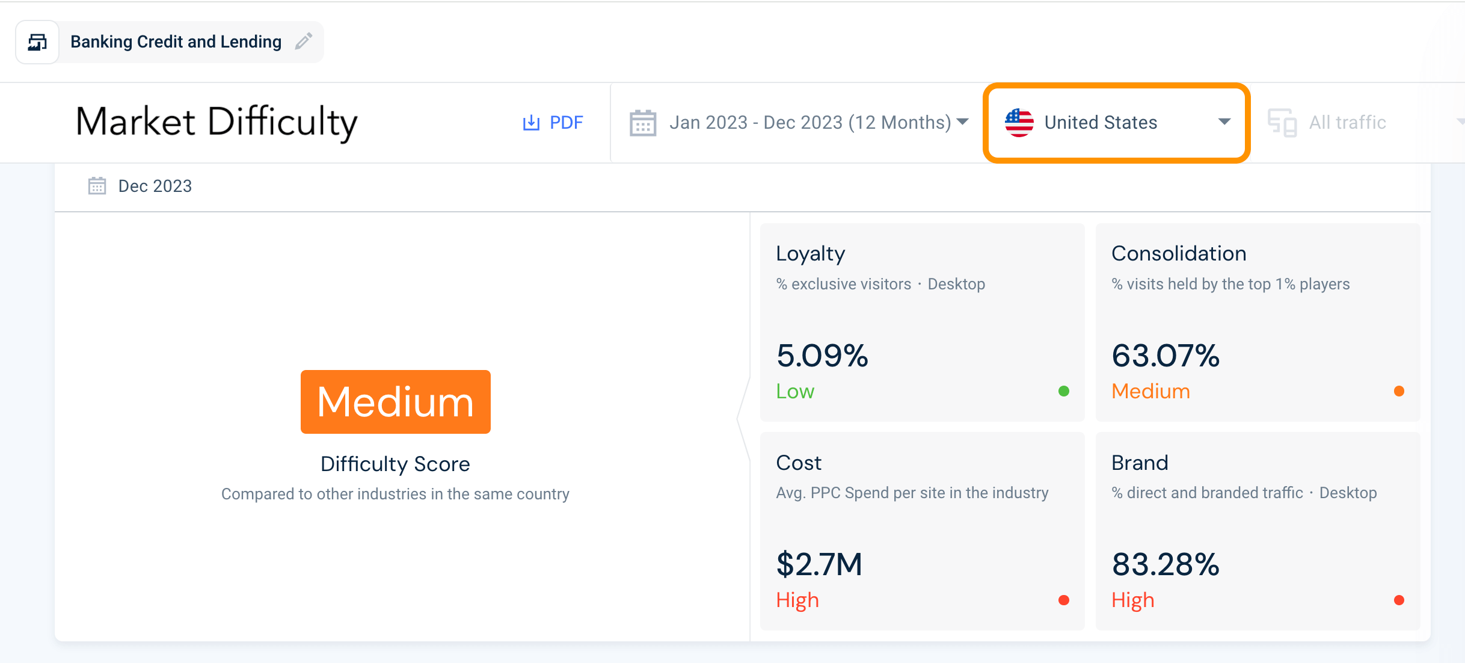This screenshot has width=1465, height=663.
Task: Click the calendar icon next to Dec 2023
Action: pos(96,186)
